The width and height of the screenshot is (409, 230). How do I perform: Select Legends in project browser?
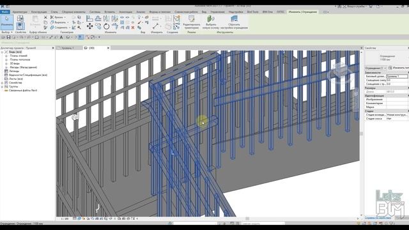click(14, 71)
